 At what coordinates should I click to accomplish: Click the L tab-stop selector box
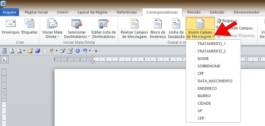[4, 59]
